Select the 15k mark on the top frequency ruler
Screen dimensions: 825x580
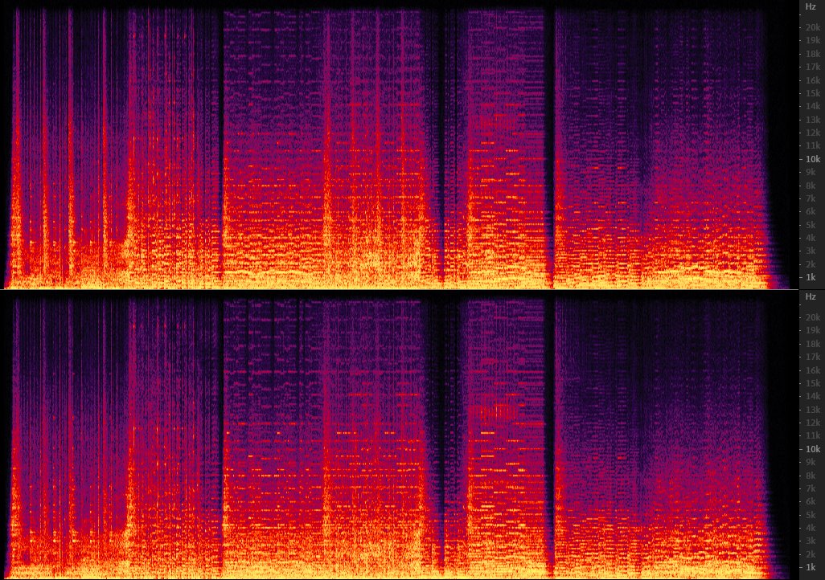coord(811,93)
